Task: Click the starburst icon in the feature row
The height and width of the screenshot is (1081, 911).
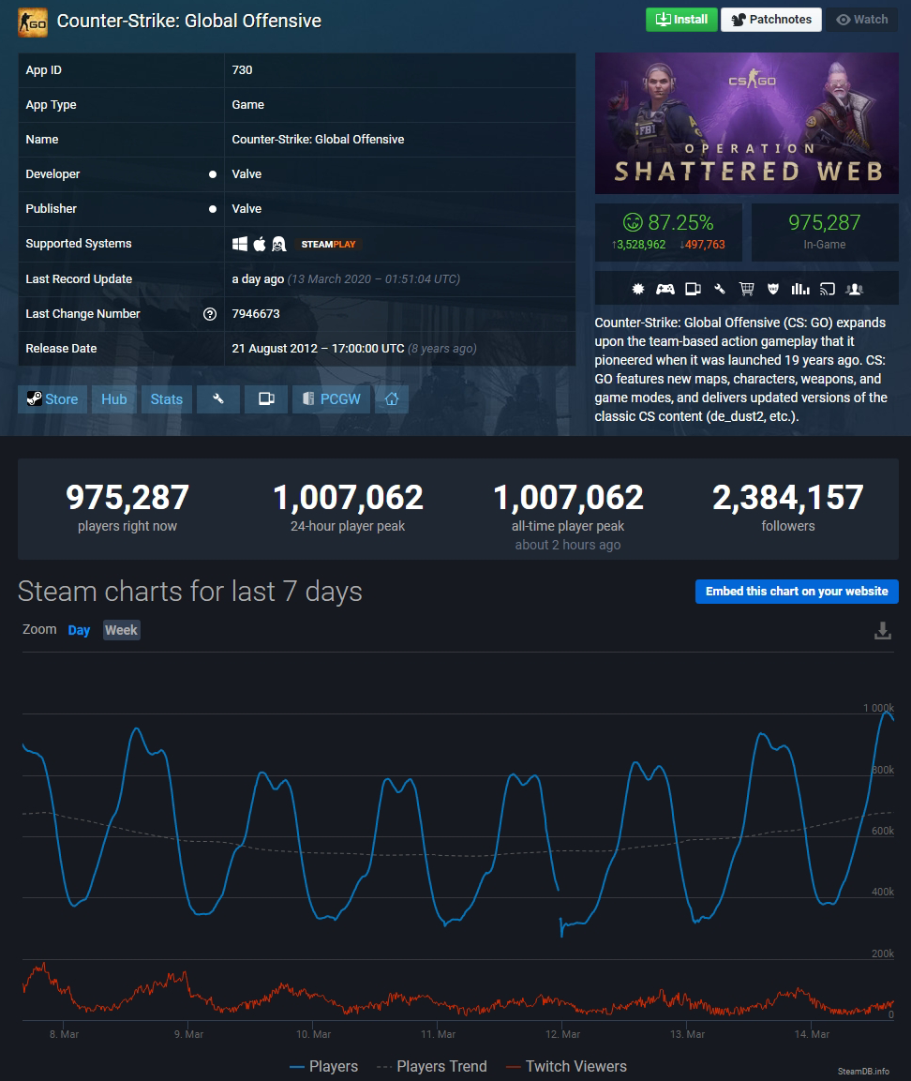Action: click(x=638, y=289)
